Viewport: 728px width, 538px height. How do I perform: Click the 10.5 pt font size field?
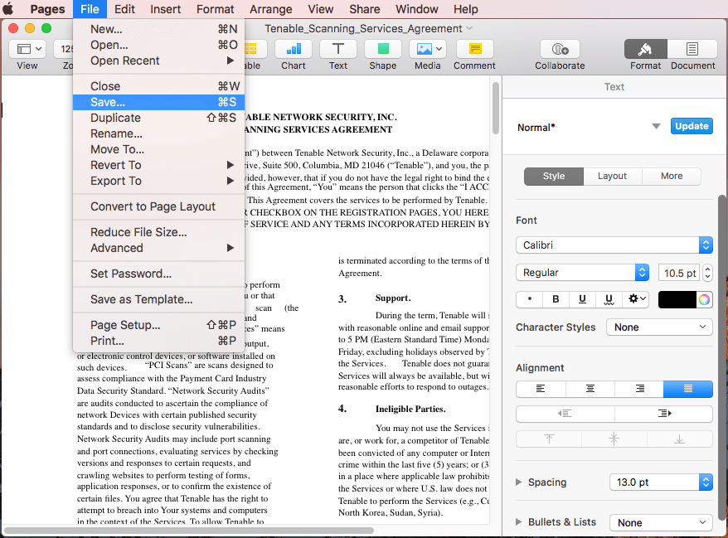click(679, 273)
